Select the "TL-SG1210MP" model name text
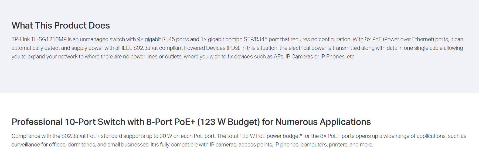Viewport: 479px width, 168px height. tap(49, 39)
